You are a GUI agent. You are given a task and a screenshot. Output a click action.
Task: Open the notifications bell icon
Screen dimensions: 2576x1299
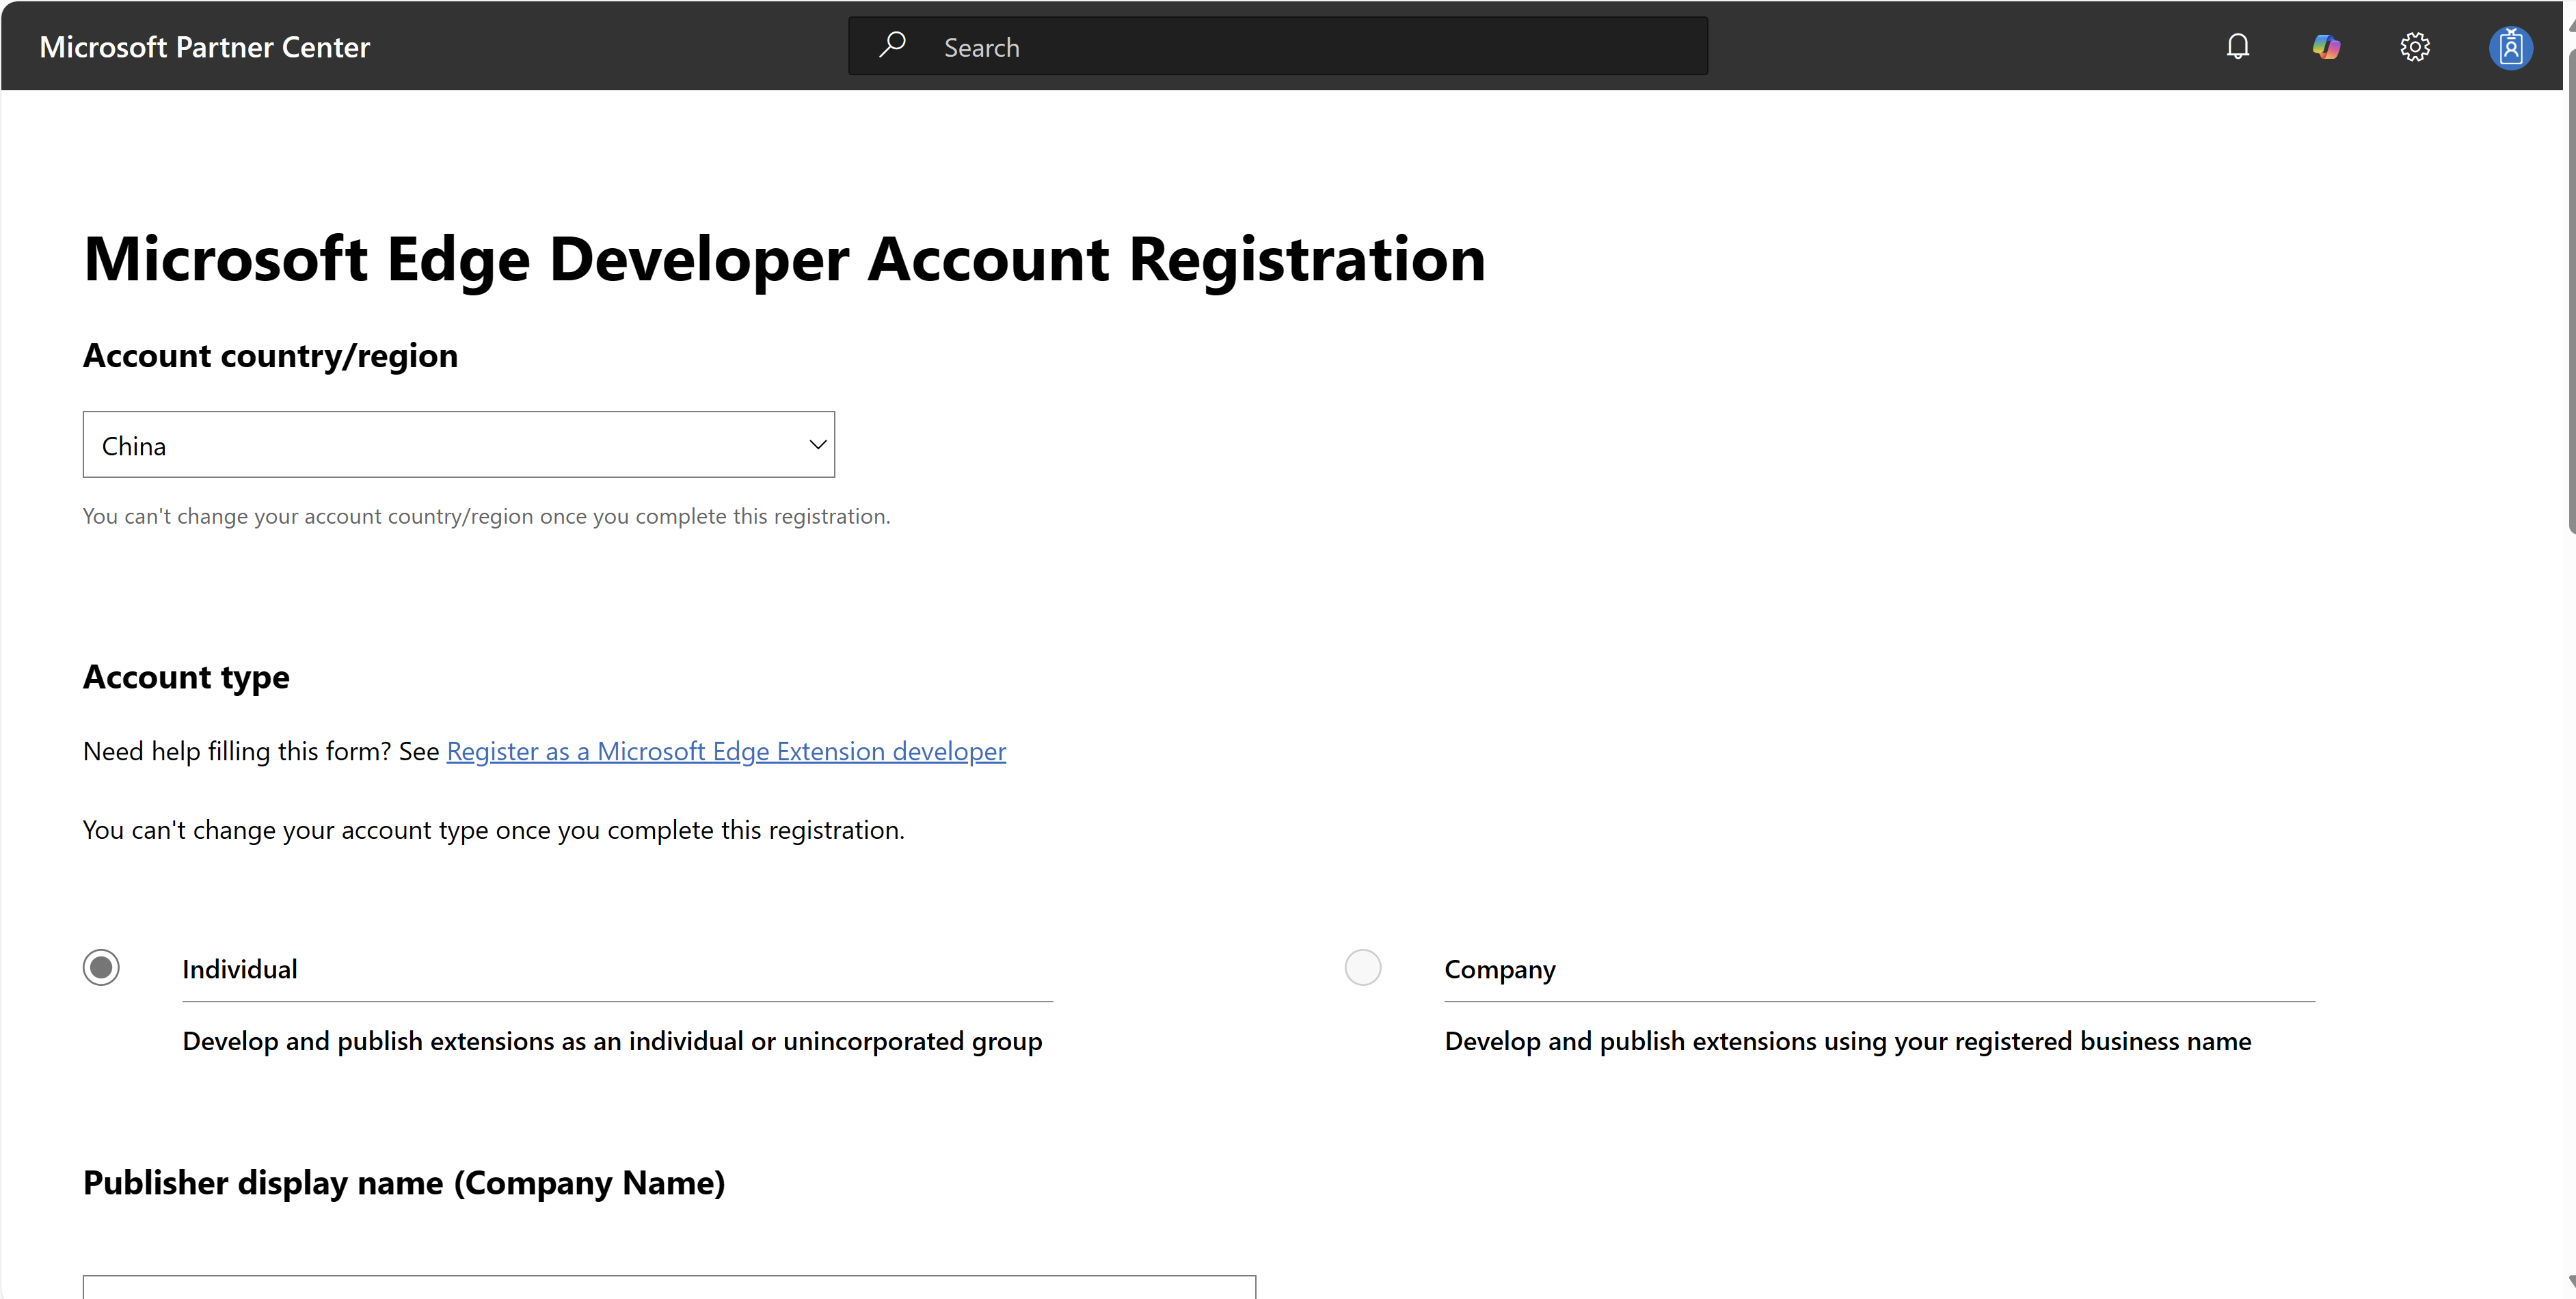[2238, 47]
